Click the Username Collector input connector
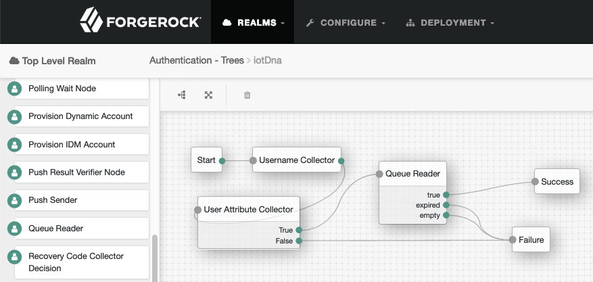Viewport: 593px width, 282px height. coord(253,161)
